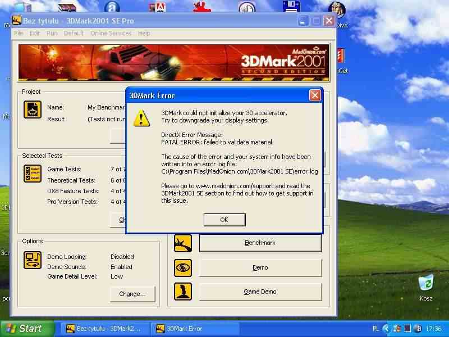This screenshot has height=337, width=449.
Task: Click the 'Demo Looping:' label
Action: click(x=67, y=257)
